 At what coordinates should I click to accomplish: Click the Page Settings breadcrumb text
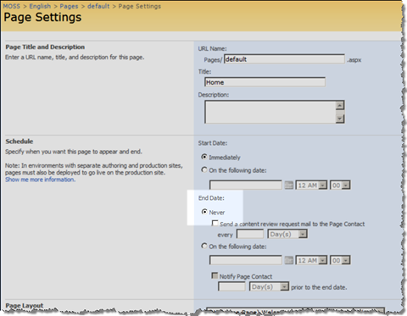pyautogui.click(x=140, y=6)
